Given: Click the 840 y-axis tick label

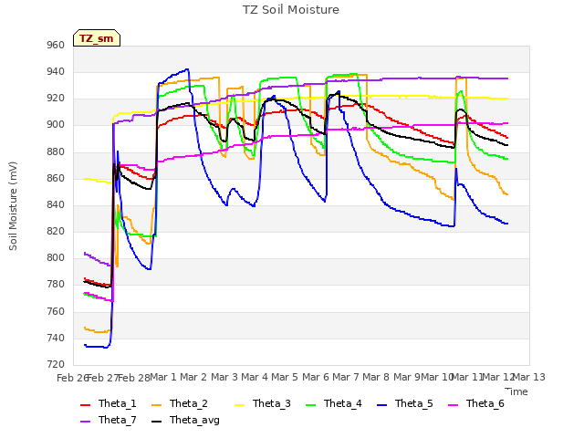Looking at the screenshot, I should (56, 204).
